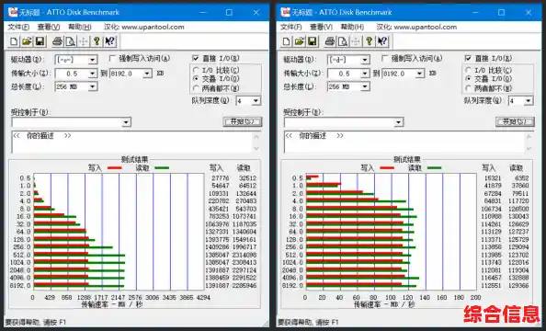The height and width of the screenshot is (331, 546).
Task: Click red 写入 legend swatch in left window
Action: pyautogui.click(x=115, y=168)
